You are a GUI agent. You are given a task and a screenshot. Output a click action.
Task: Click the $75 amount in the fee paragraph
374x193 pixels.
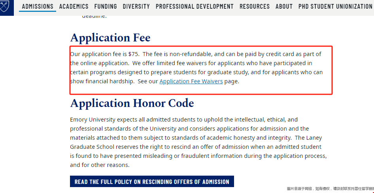[133, 54]
